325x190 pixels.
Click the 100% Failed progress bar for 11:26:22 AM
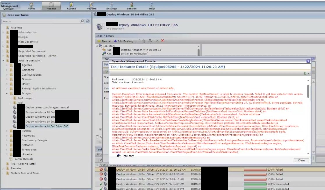point(255,169)
